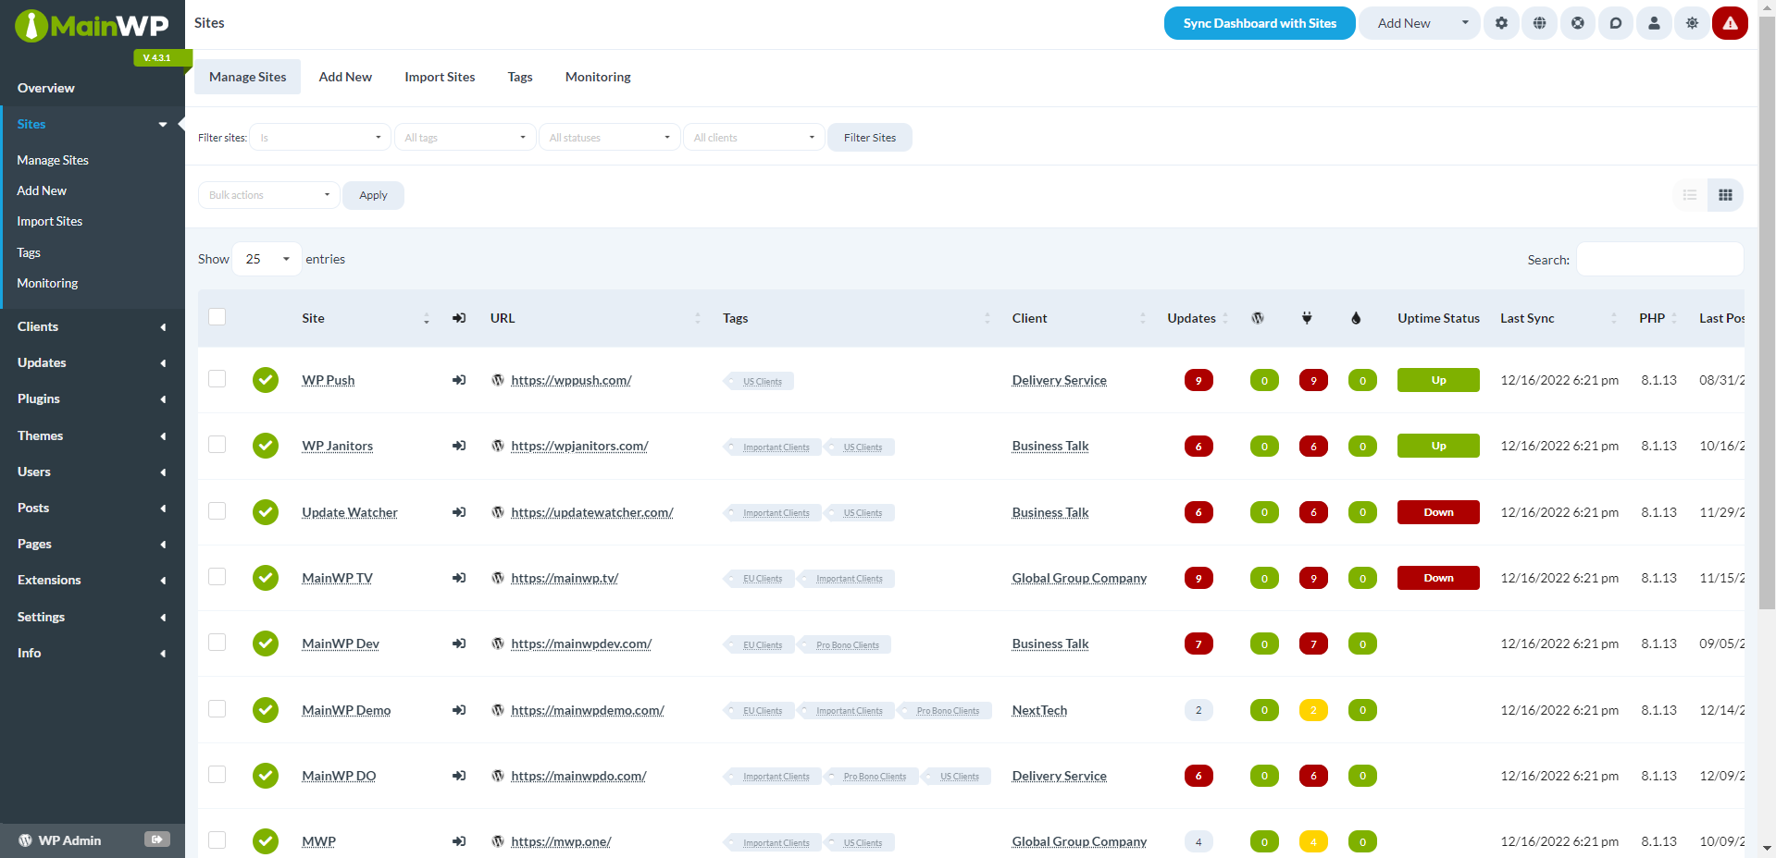The height and width of the screenshot is (858, 1776).
Task: Switch to list view layout icon
Action: (1690, 195)
